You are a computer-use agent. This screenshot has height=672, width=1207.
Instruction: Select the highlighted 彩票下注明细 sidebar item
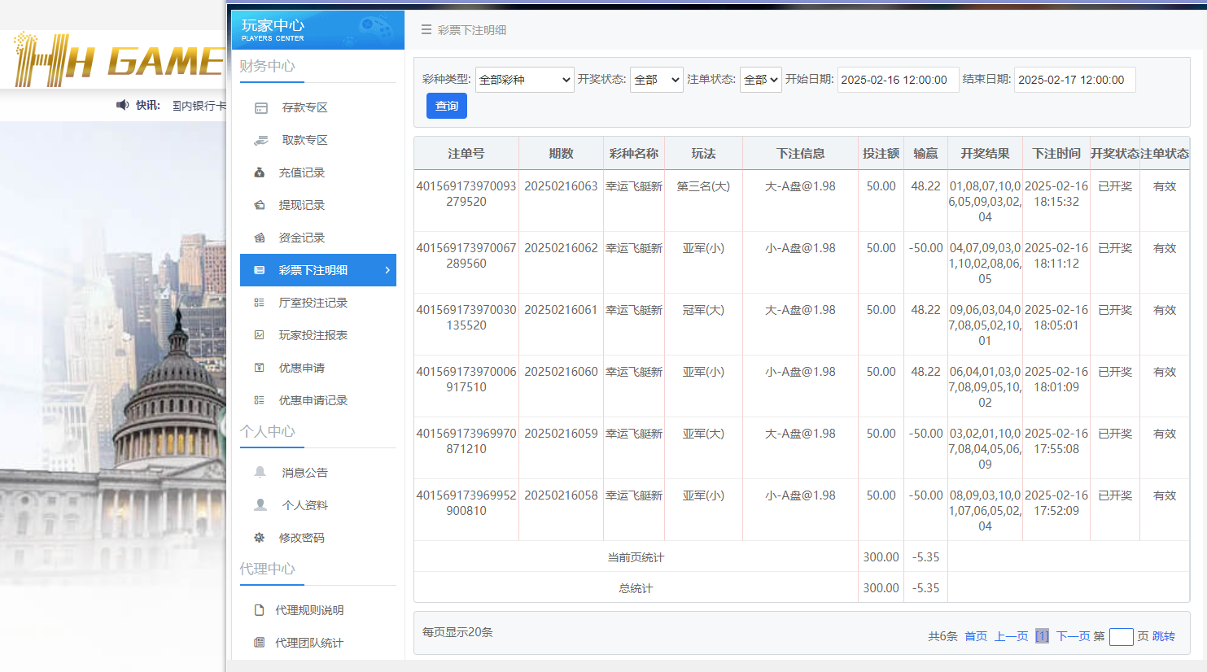(x=317, y=270)
